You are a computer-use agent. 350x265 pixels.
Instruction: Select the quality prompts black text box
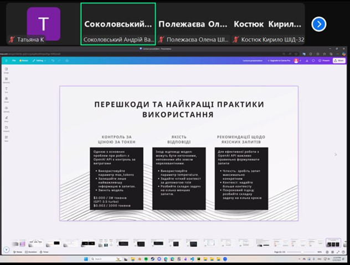coord(241,179)
